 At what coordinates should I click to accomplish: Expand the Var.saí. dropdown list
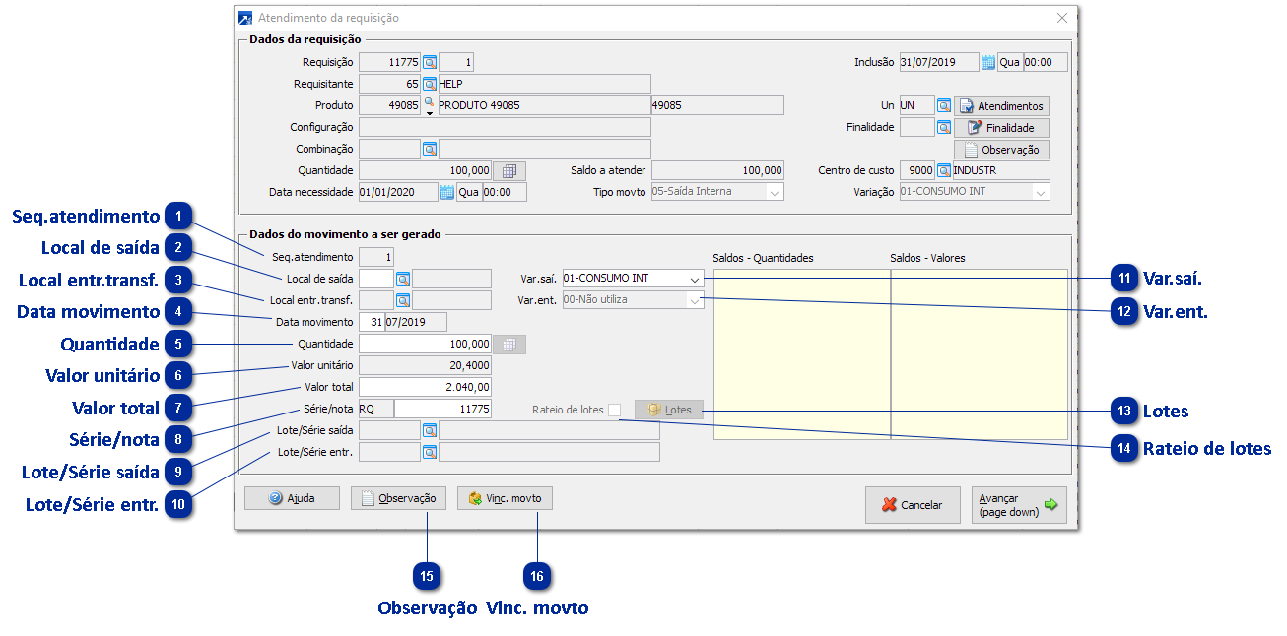[695, 279]
